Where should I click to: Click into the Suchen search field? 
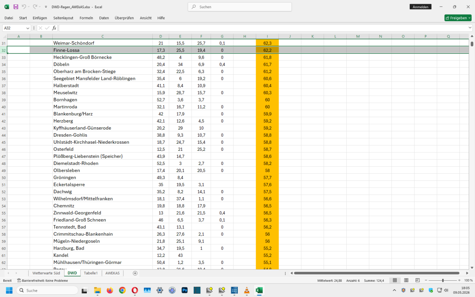point(240,7)
